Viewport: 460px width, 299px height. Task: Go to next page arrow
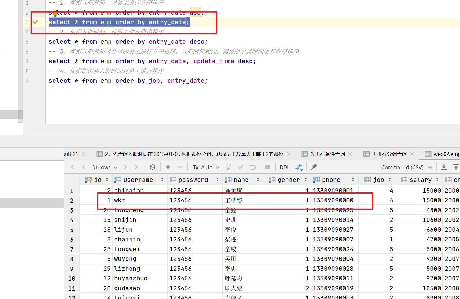(125, 167)
